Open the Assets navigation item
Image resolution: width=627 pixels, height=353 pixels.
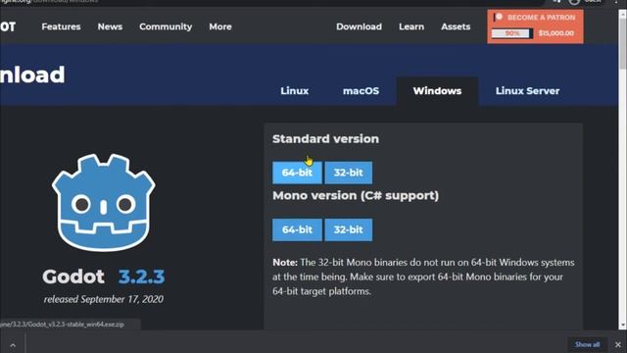click(456, 26)
